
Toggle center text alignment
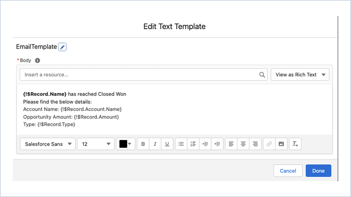[x=243, y=144]
